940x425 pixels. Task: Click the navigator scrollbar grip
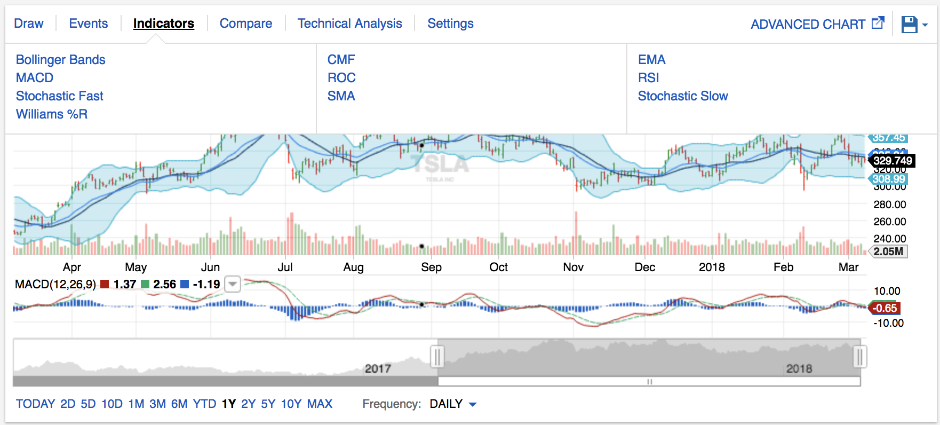(x=649, y=382)
